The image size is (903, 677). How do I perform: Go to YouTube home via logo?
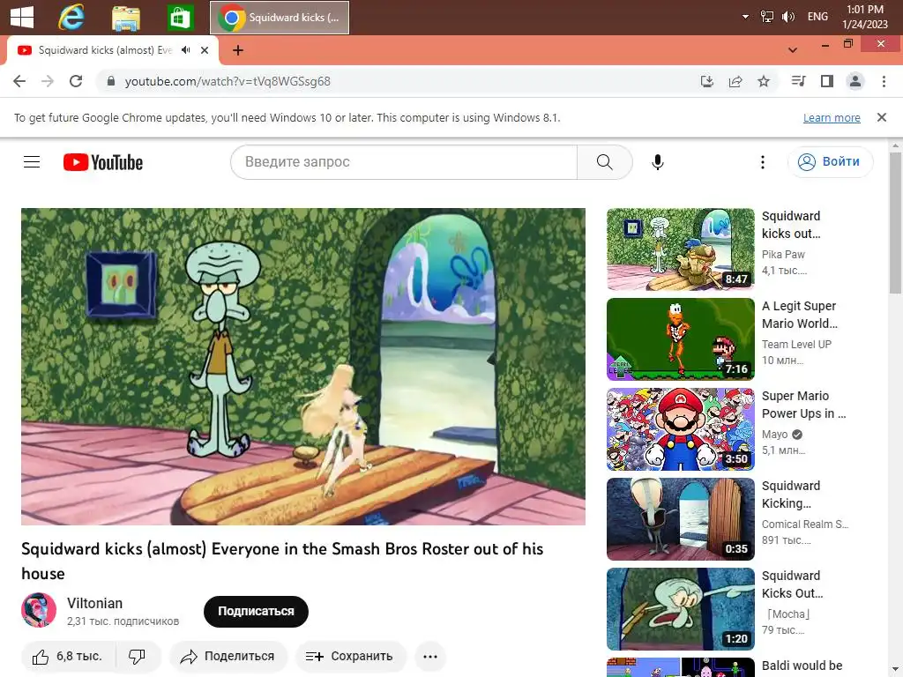103,162
